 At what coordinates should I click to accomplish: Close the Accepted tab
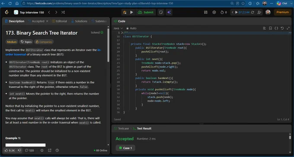pyautogui.click(x=47, y=21)
